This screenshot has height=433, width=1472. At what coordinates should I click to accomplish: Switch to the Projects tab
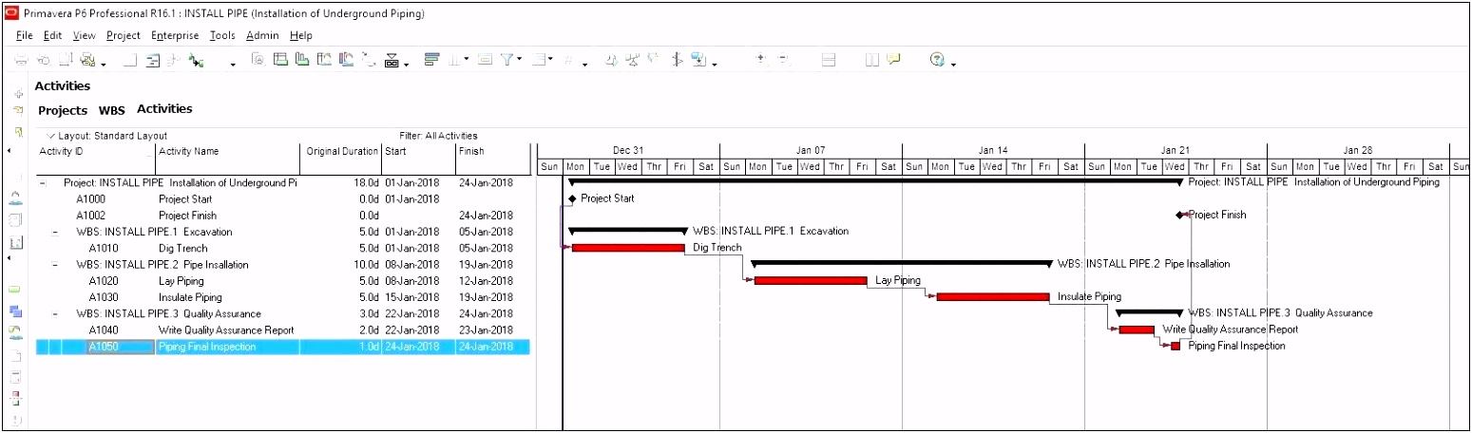pos(63,110)
